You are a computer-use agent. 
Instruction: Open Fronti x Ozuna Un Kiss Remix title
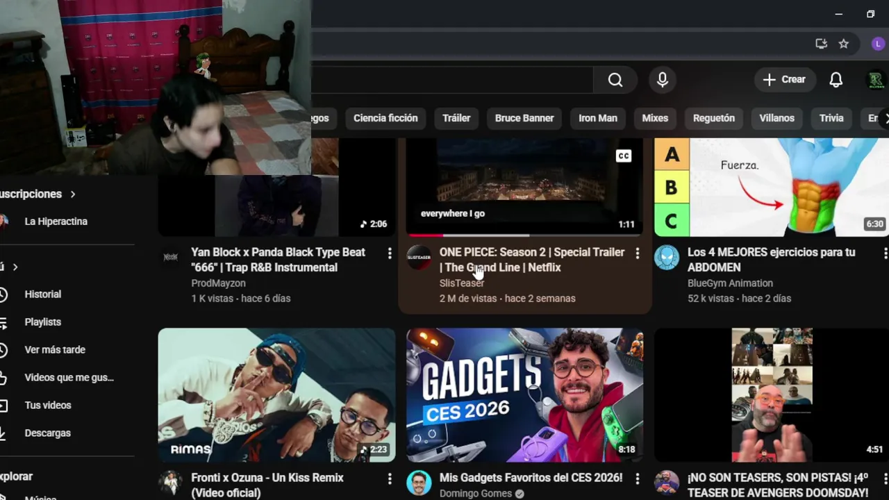(x=267, y=485)
